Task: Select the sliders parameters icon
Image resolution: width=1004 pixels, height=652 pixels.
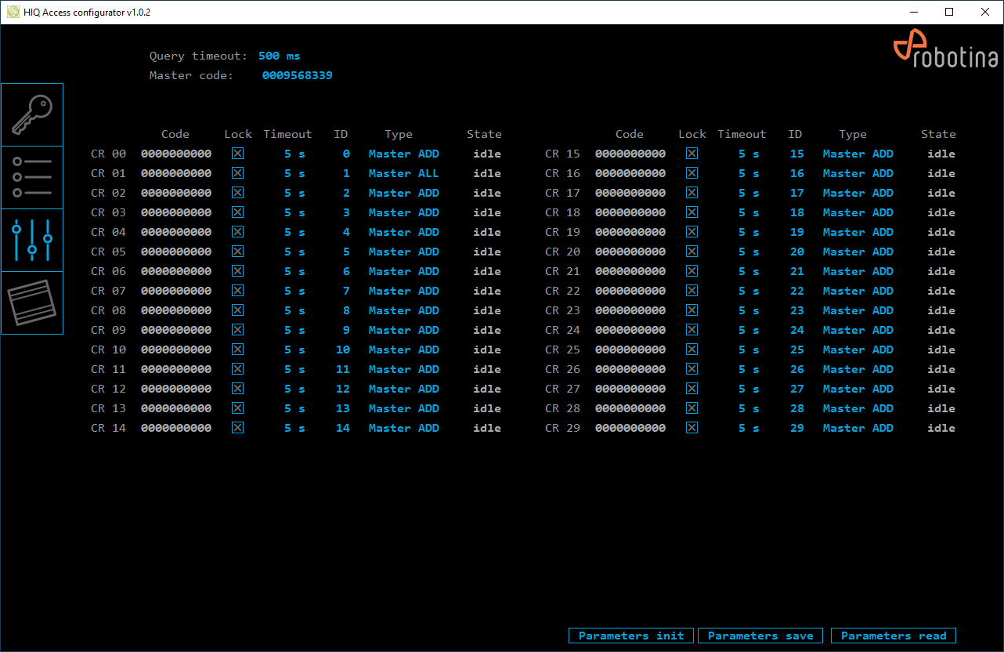Action: pyautogui.click(x=32, y=240)
